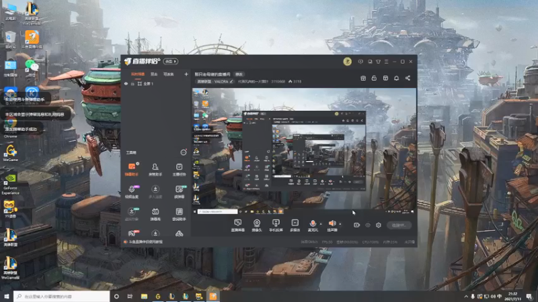This screenshot has width=538, height=302.
Task: Add the phone screen-cast source
Action: point(276,225)
